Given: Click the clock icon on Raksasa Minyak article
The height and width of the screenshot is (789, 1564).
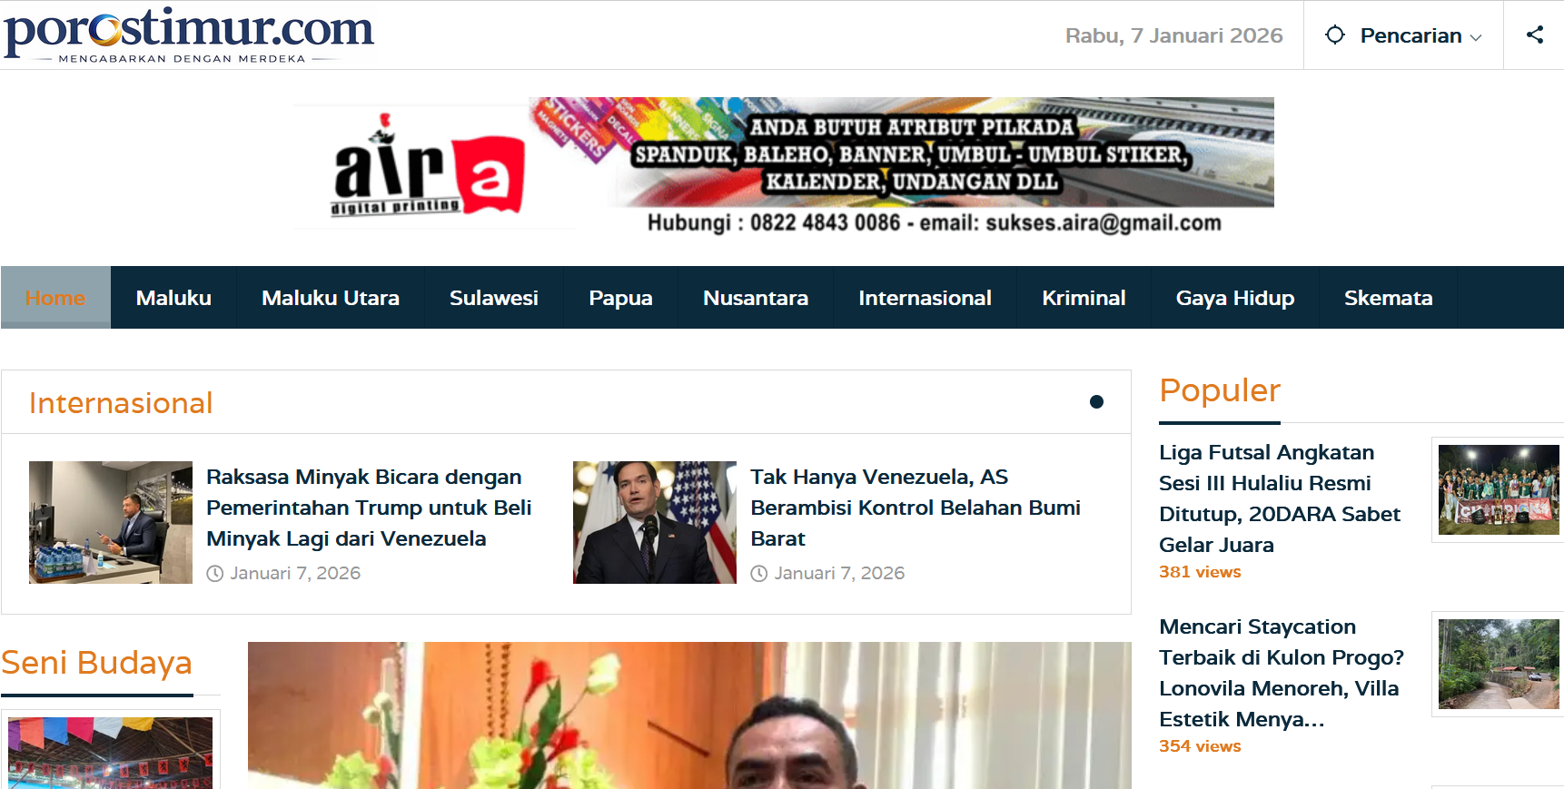Looking at the screenshot, I should click(x=215, y=574).
